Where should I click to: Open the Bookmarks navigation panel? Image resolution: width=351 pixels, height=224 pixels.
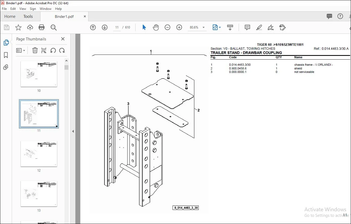coord(6,55)
